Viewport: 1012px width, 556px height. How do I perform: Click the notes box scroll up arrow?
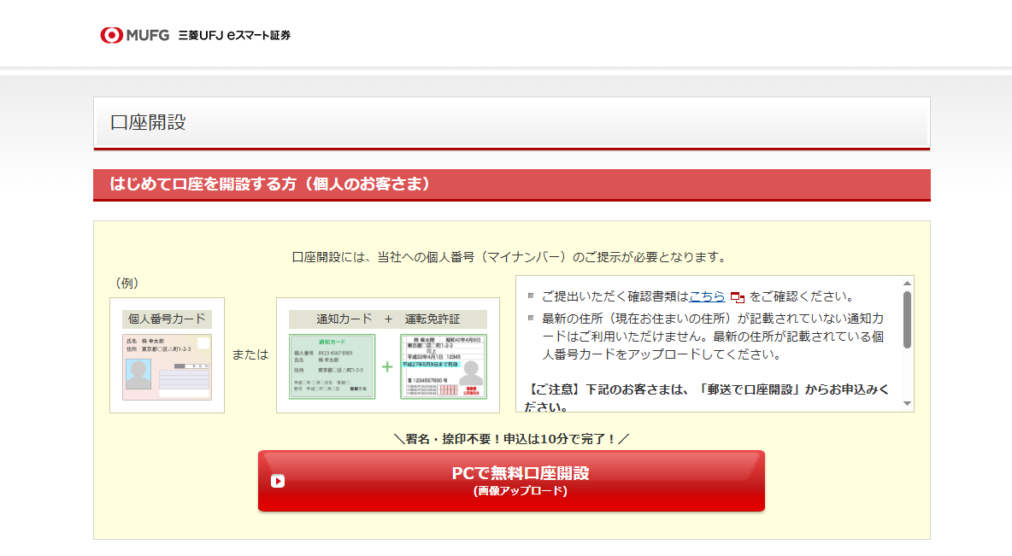(907, 284)
